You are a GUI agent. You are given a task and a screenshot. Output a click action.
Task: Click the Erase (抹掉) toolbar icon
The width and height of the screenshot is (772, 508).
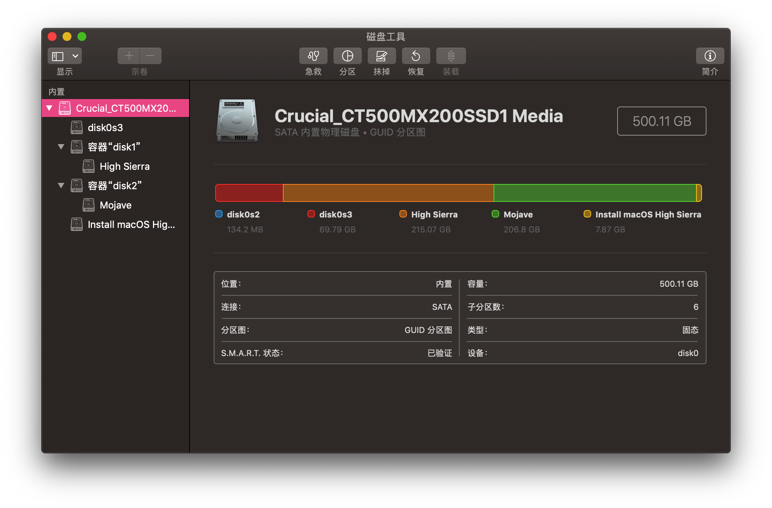pos(382,56)
